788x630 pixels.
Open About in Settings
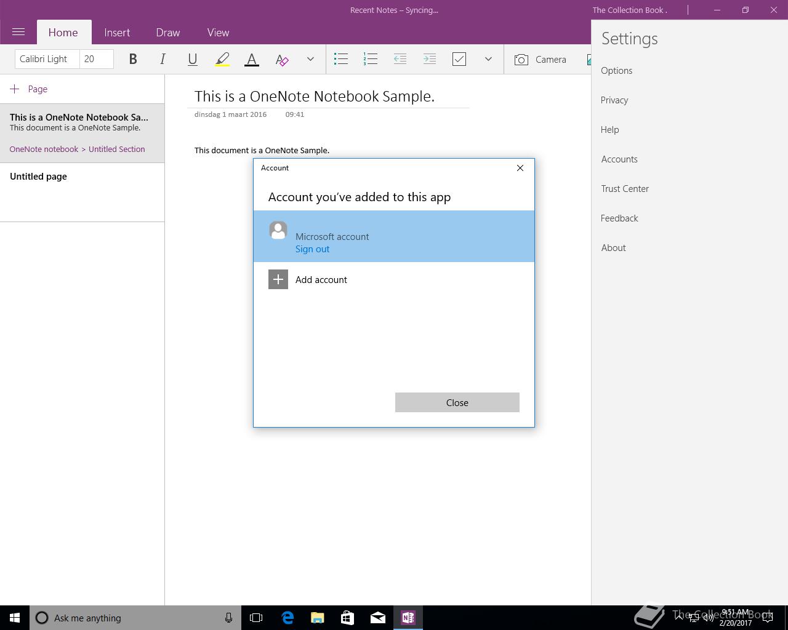613,248
